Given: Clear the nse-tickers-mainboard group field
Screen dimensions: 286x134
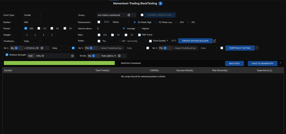Looking at the screenshot, I should [129, 15].
